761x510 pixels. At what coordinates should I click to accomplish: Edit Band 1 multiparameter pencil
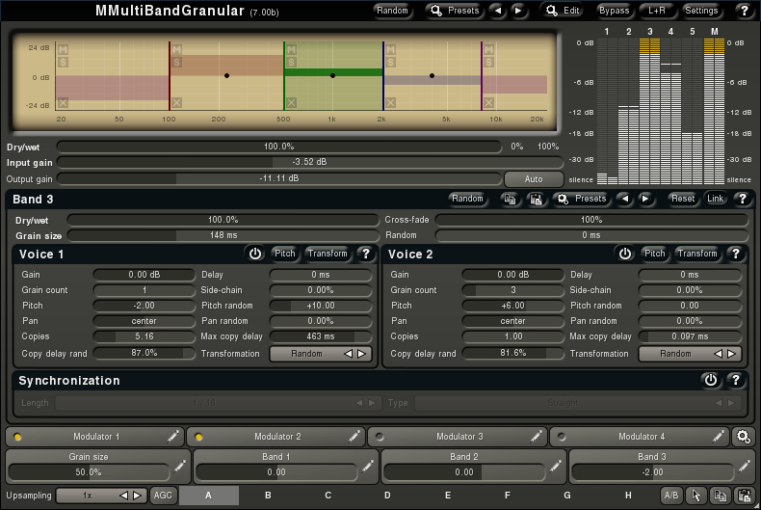click(367, 467)
